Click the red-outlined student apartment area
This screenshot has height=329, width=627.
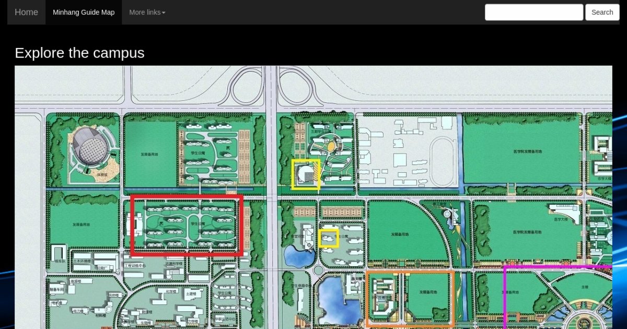[187, 225]
